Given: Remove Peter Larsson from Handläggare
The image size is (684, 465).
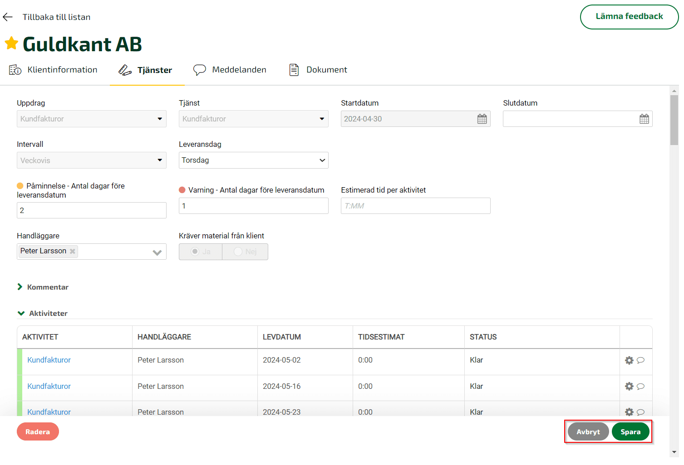Looking at the screenshot, I should 72,251.
